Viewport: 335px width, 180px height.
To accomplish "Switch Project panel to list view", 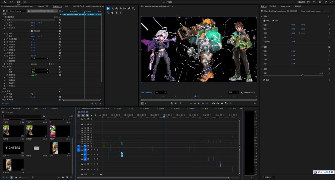I will coord(7,177).
